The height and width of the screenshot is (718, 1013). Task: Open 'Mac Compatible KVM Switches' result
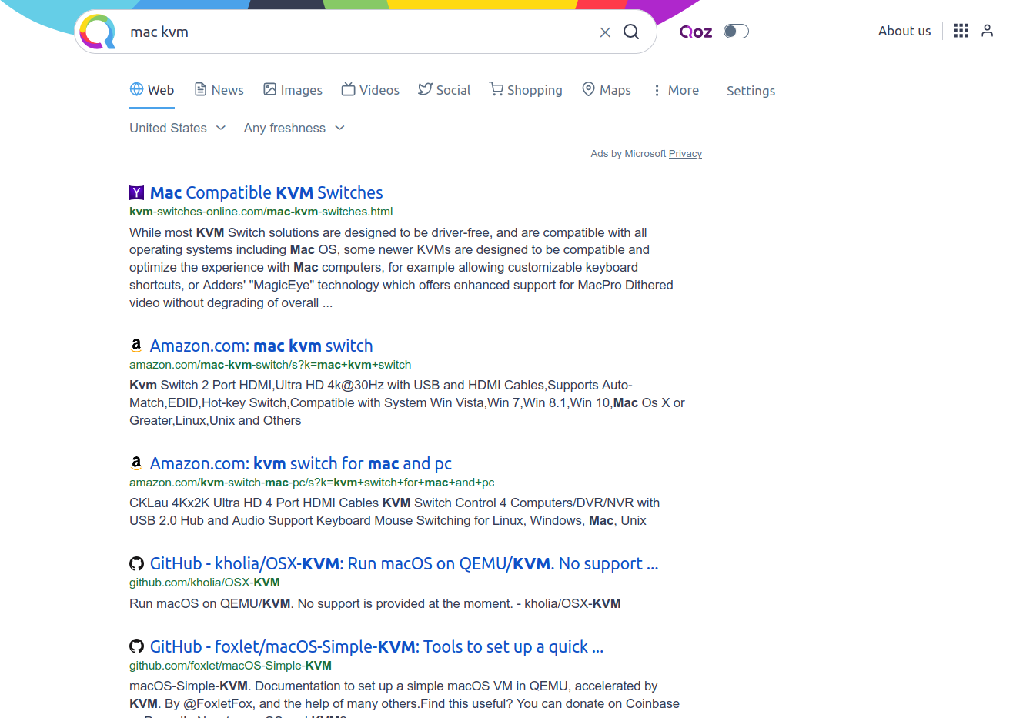point(266,192)
